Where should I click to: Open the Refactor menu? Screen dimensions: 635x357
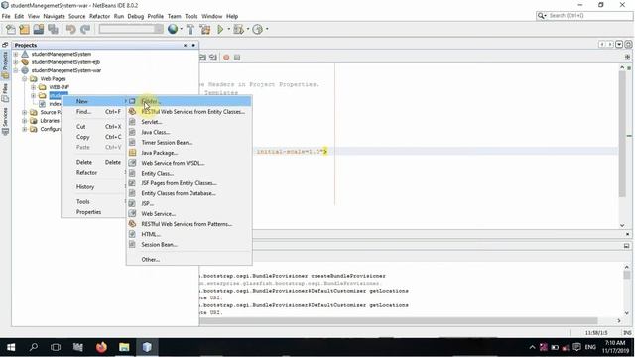99,16
